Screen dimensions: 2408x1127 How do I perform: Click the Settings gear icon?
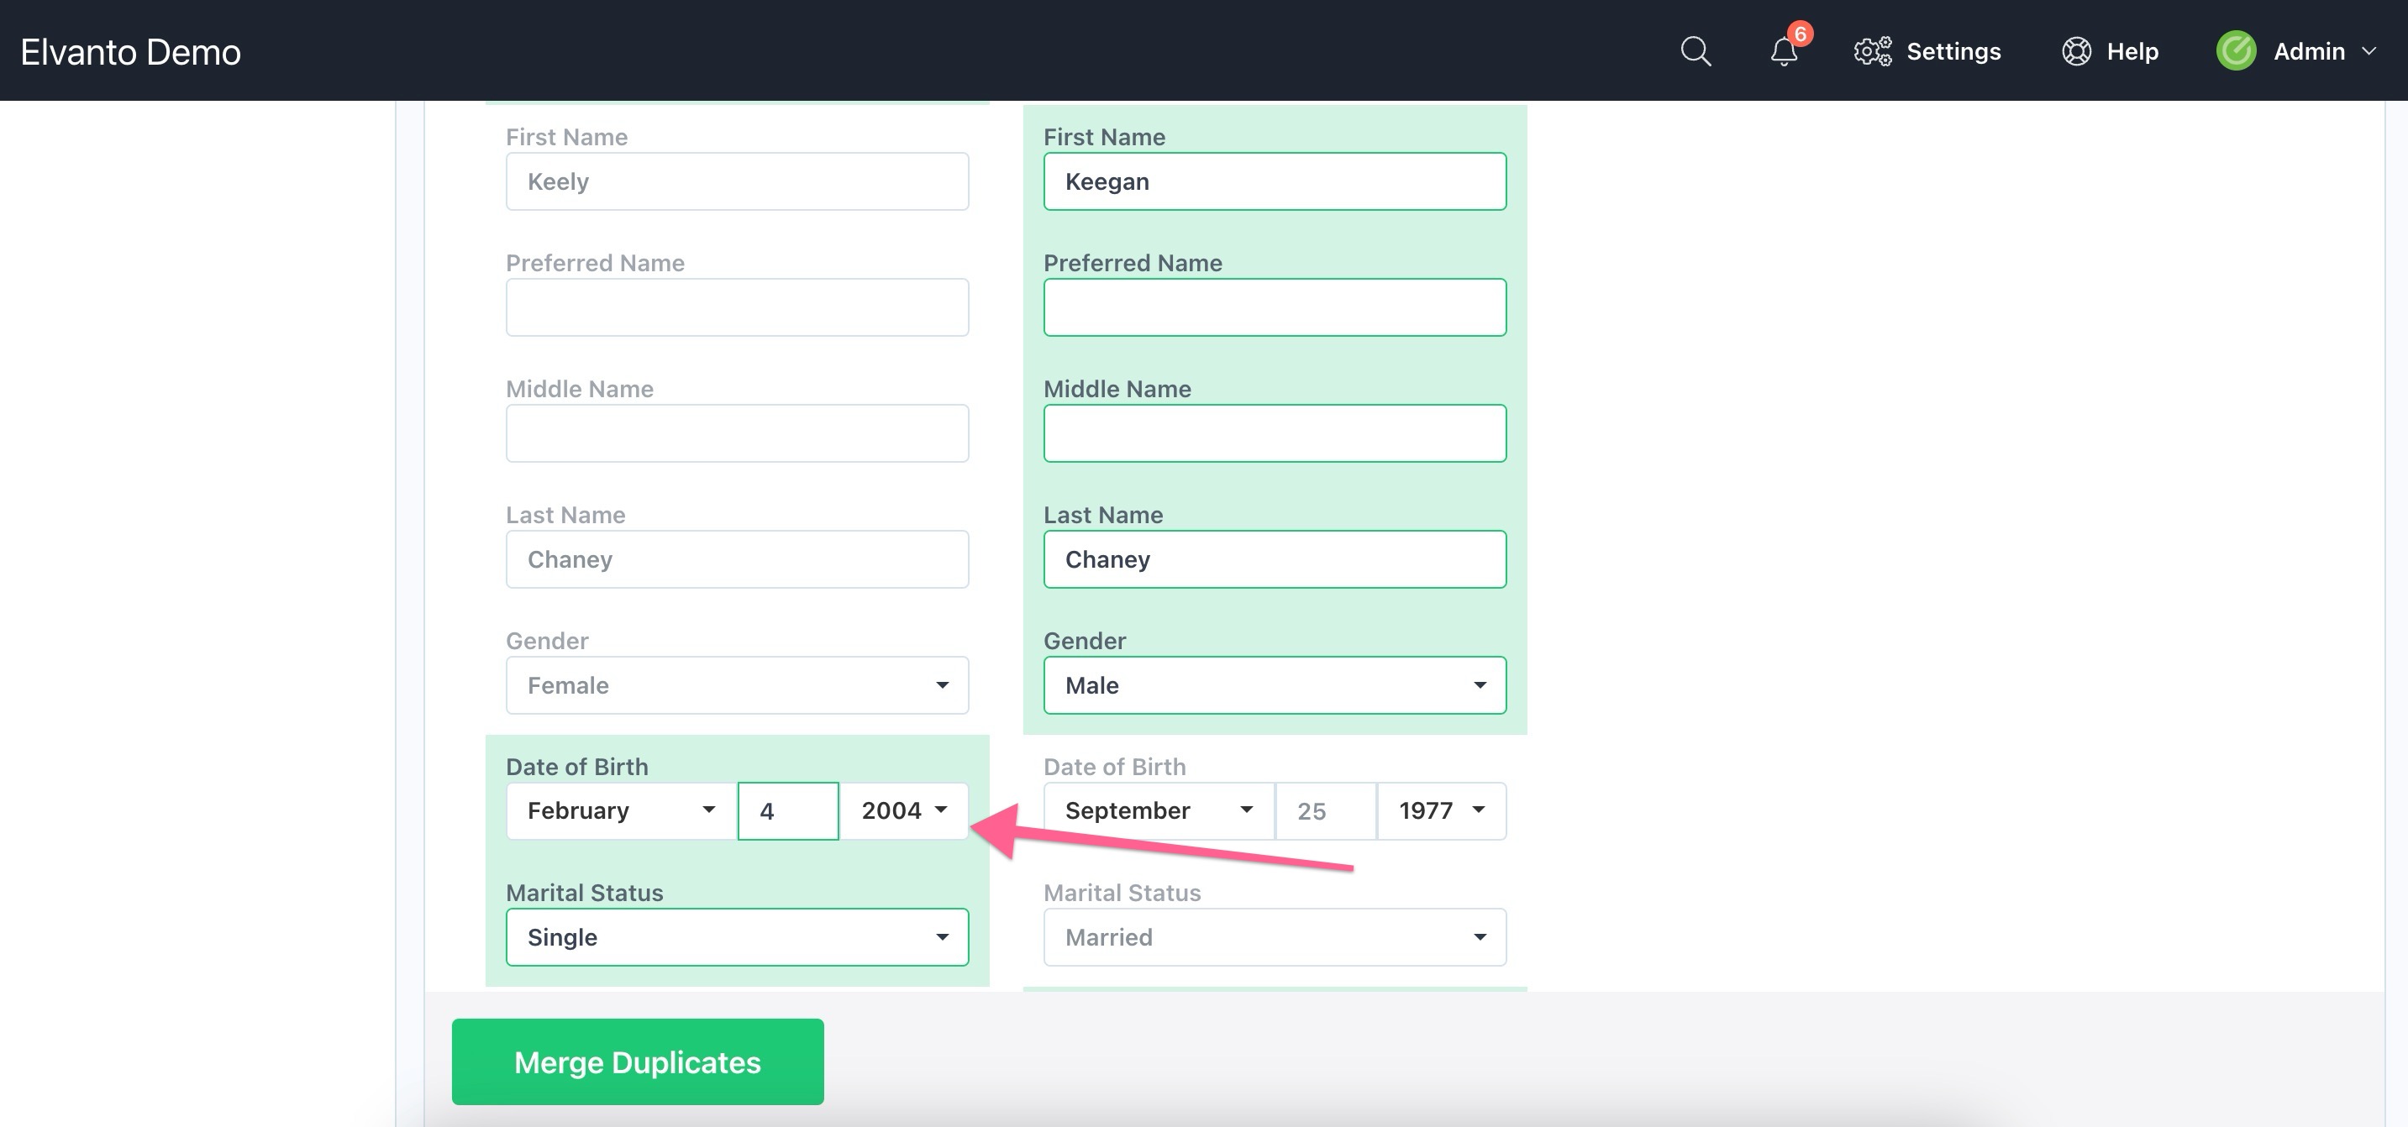click(1871, 51)
